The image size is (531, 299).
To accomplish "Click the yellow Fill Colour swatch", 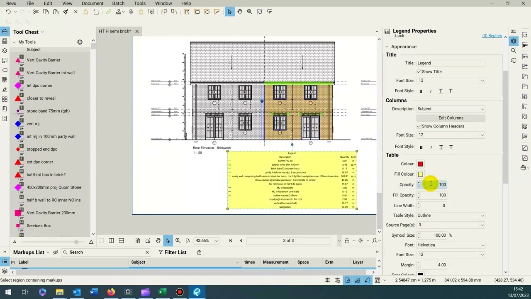I will 421,174.
